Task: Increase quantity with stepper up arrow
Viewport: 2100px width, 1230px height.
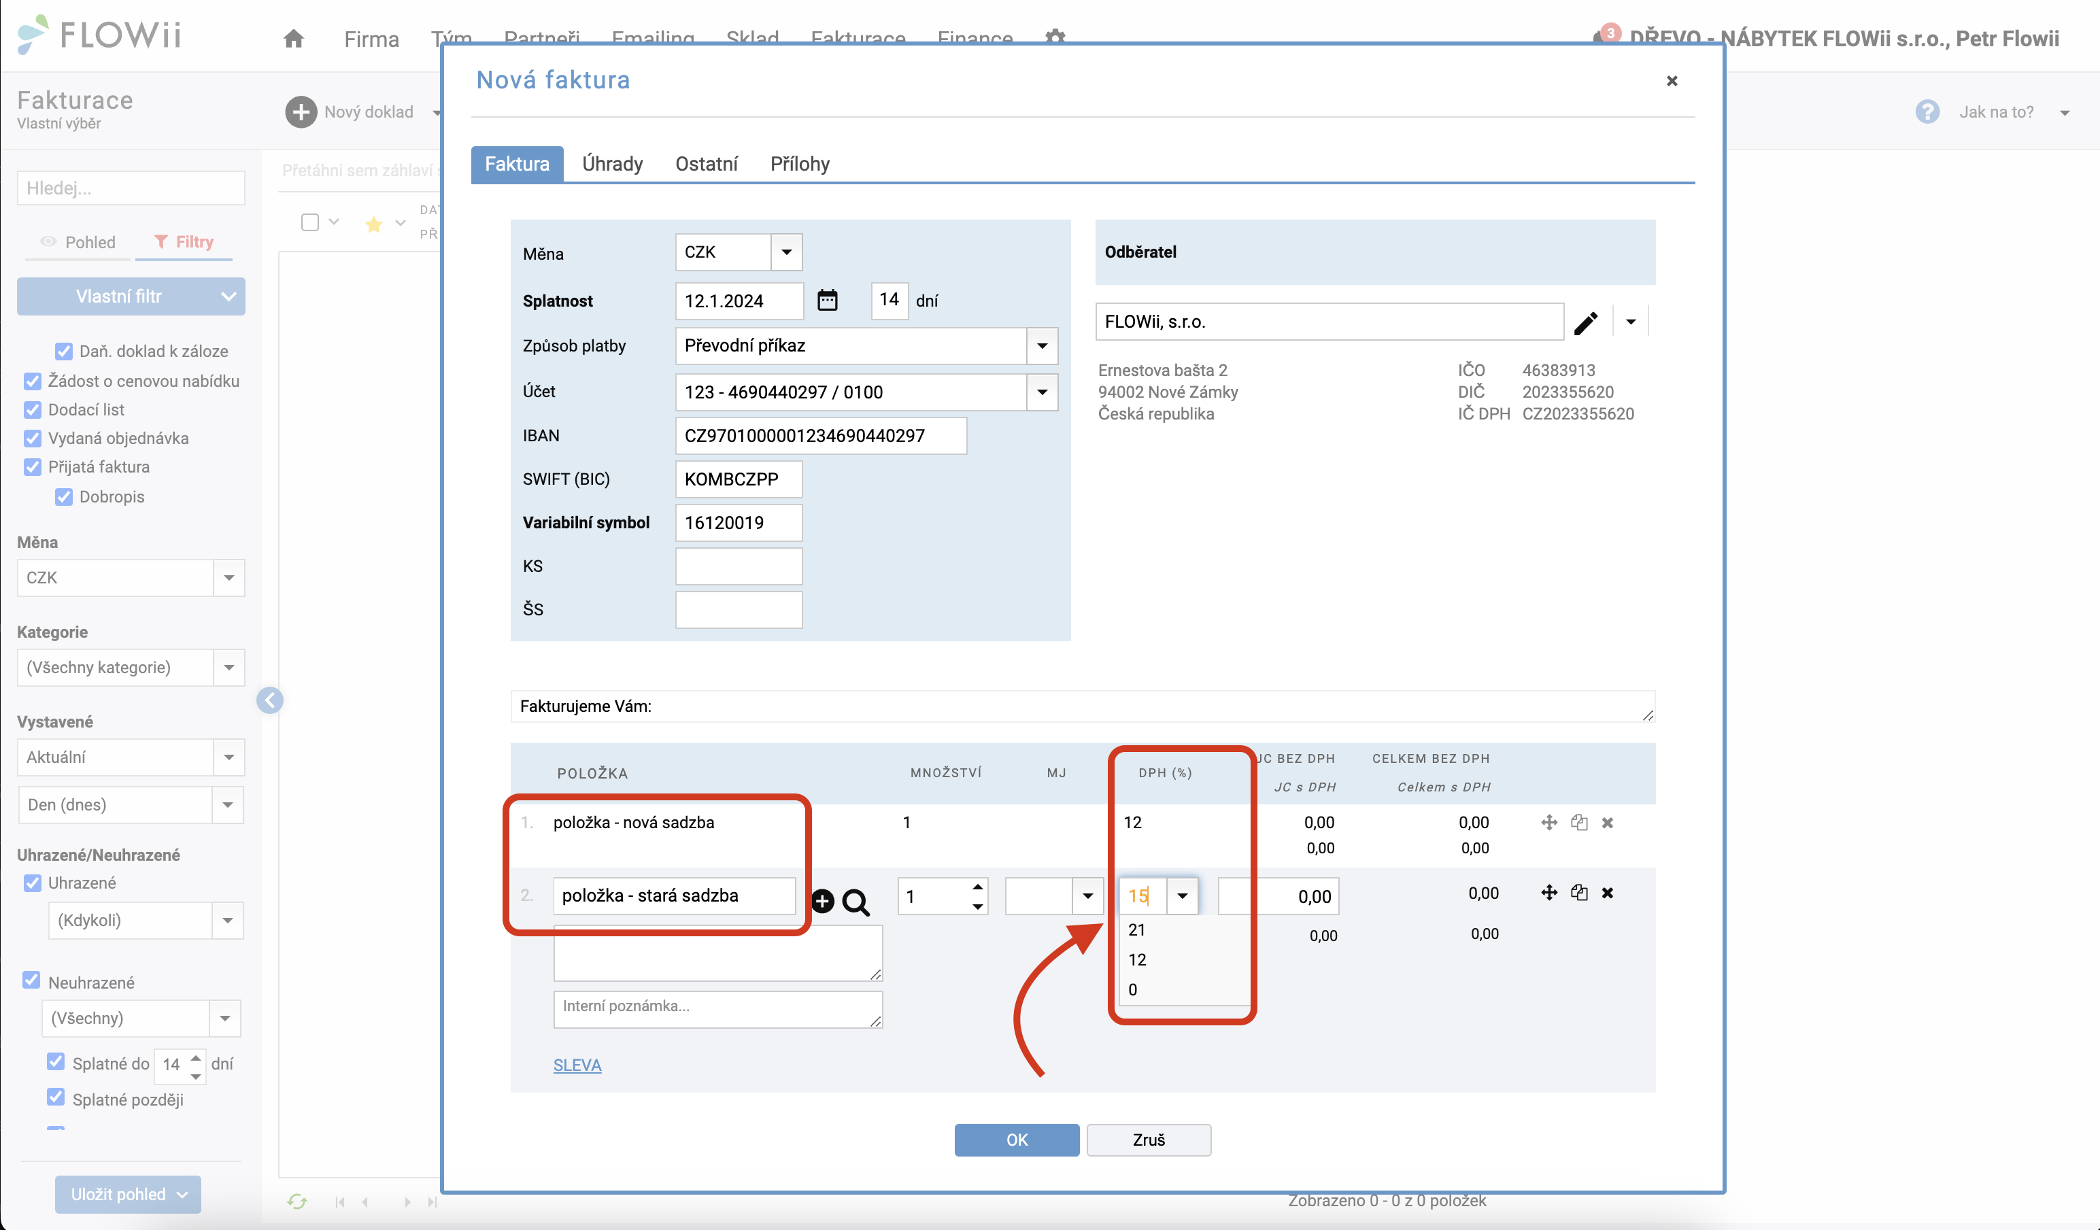Action: coord(977,886)
